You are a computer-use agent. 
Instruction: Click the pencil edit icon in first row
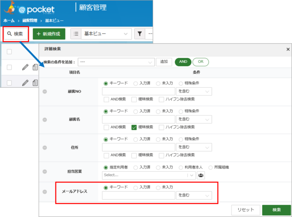25,67
